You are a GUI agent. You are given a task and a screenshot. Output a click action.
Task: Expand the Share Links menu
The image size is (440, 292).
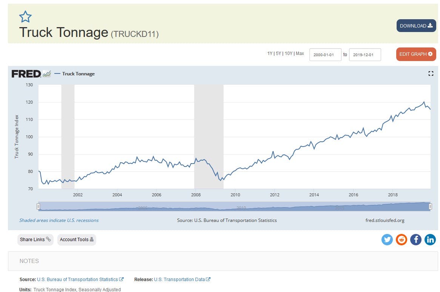(35, 240)
